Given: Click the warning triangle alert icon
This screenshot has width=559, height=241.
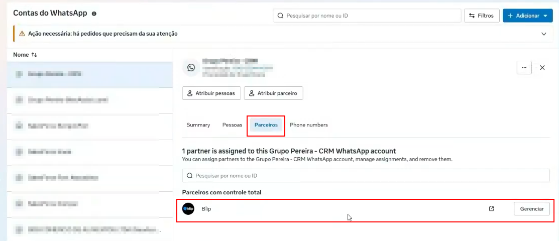Looking at the screenshot, I should click(22, 34).
